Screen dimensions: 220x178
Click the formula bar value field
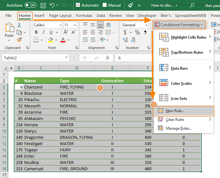pyautogui.click(x=133, y=58)
